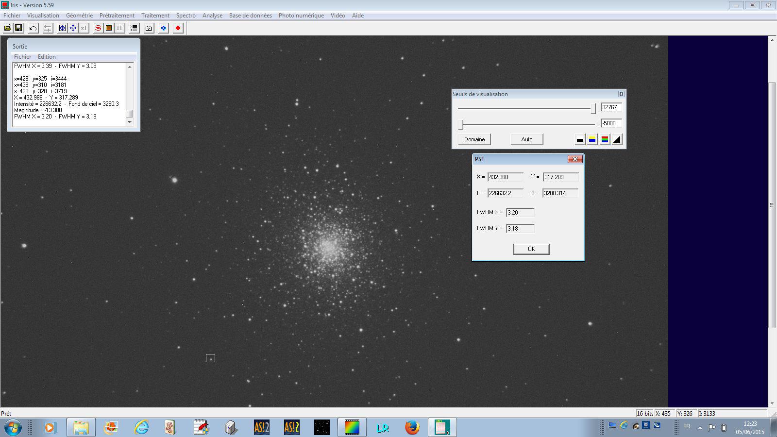
Task: Open the Visualisation menu
Action: point(43,16)
